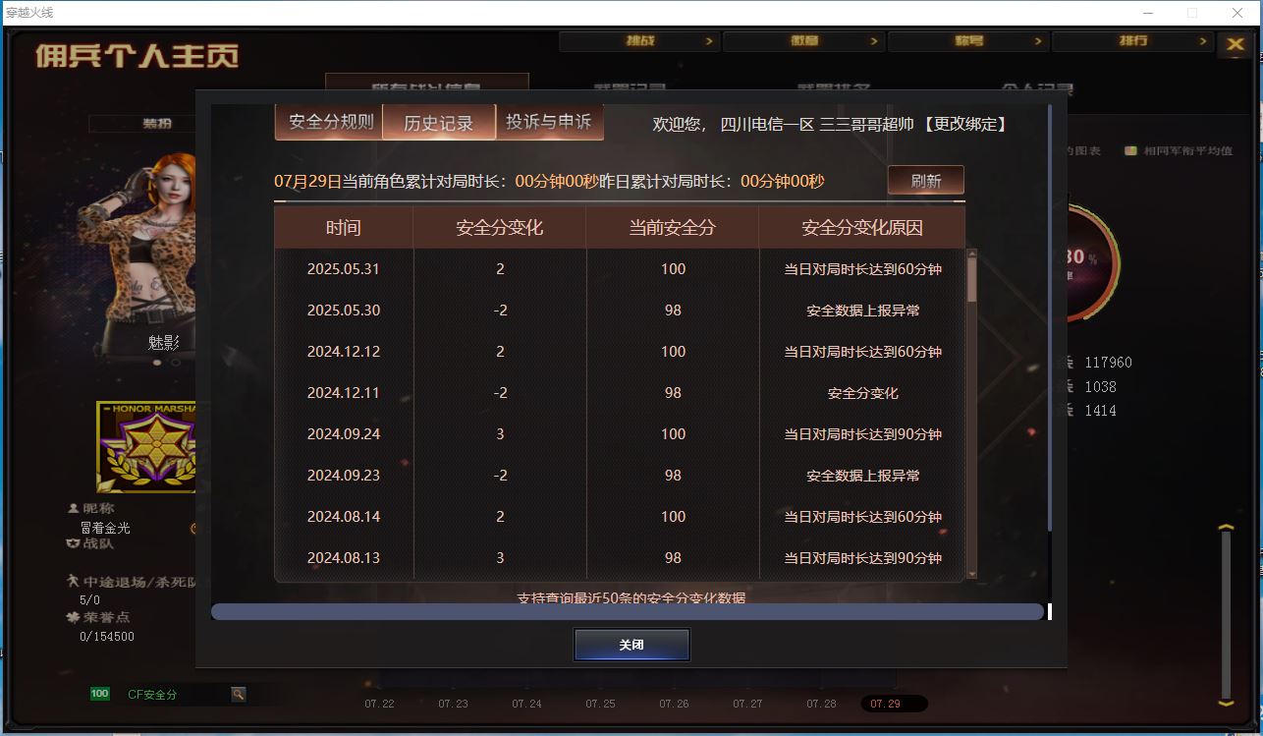The height and width of the screenshot is (736, 1263).
Task: Expand the 徽章 menu arrow
Action: 873,41
